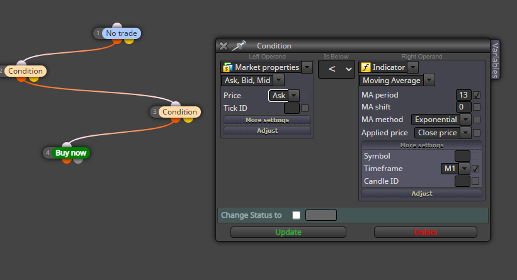Click the top input connector of Buy now

pyautogui.click(x=67, y=145)
